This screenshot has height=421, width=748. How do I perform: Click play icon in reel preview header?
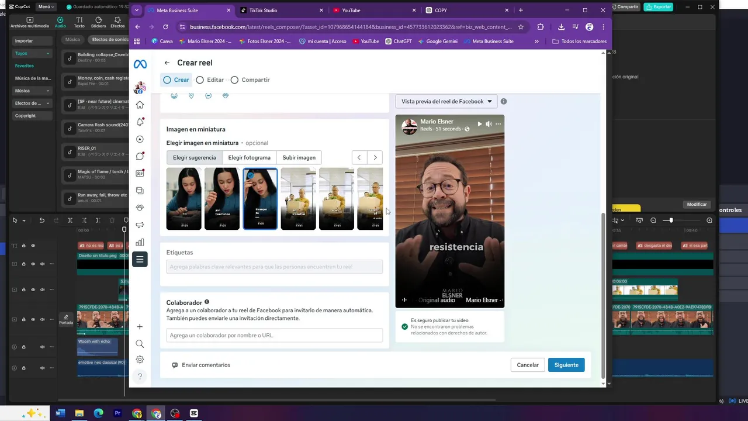(x=480, y=124)
